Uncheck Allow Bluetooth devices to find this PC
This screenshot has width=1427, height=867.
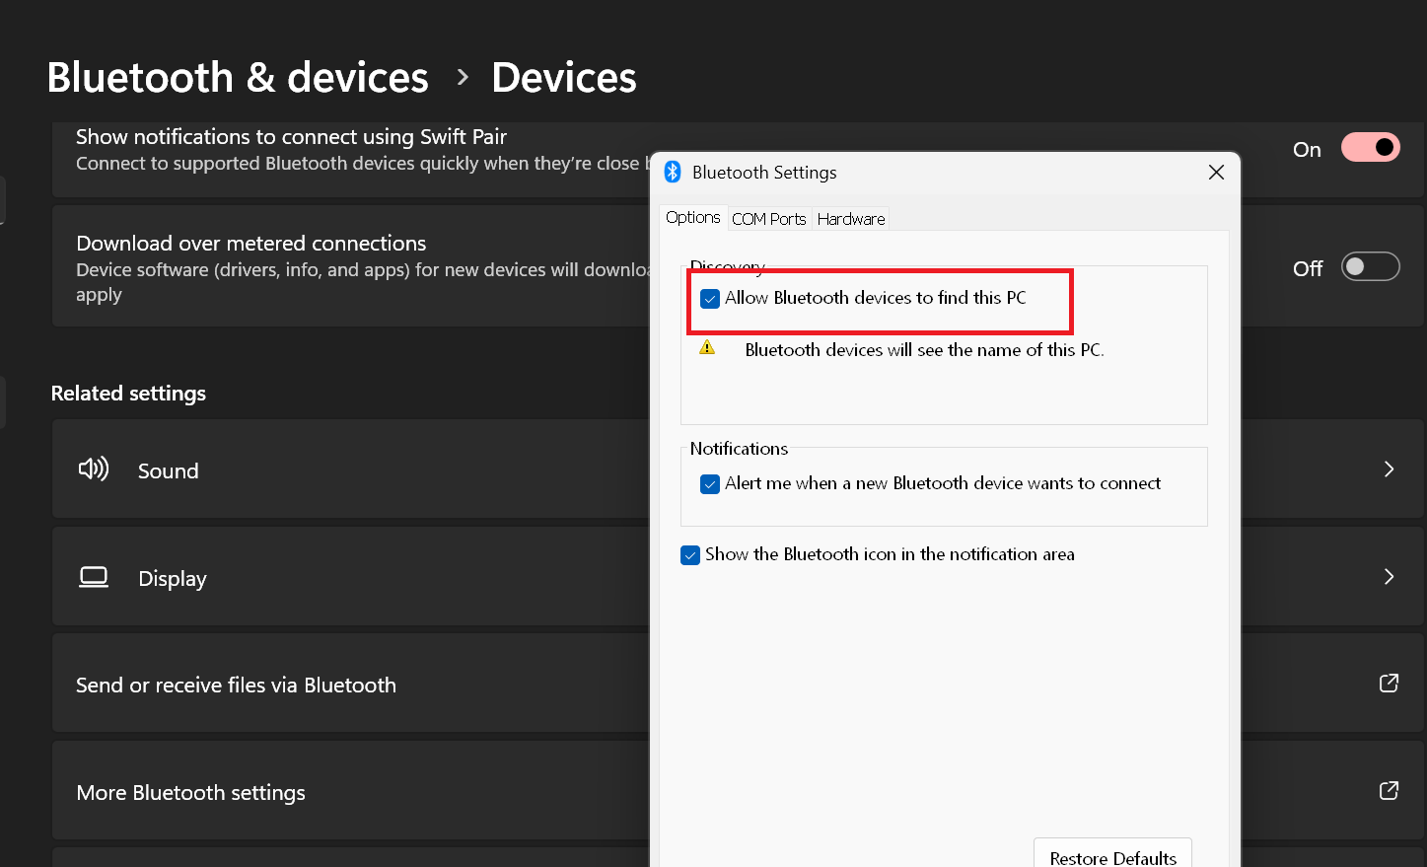tap(710, 298)
